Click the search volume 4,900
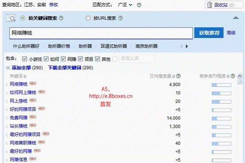This screenshot has height=163, width=245. click(x=175, y=85)
